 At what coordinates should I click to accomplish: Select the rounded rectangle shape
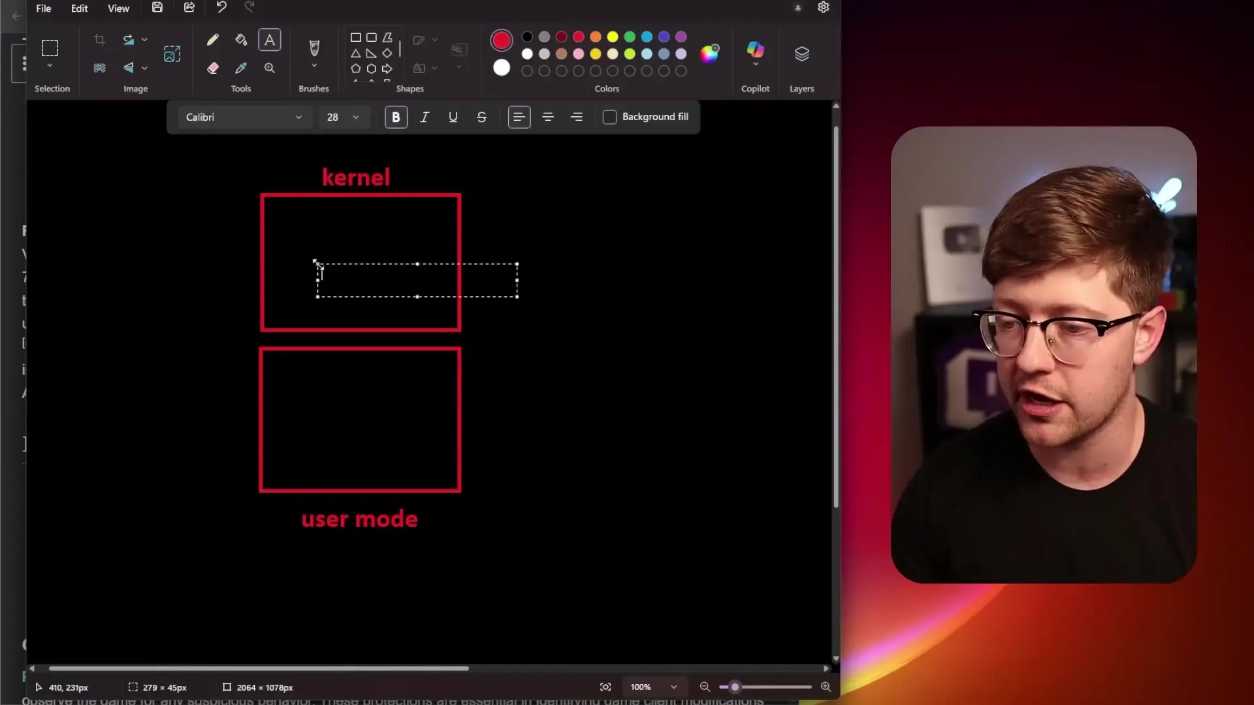(371, 37)
